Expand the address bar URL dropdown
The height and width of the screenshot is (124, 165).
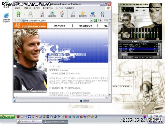coord(91,21)
